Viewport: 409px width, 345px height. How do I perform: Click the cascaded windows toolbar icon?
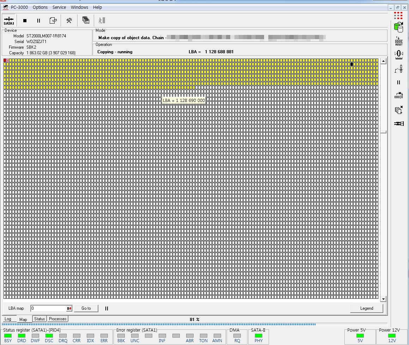86,20
